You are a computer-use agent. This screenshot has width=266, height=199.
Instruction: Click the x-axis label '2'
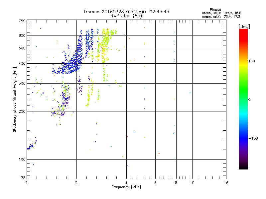point(76,183)
